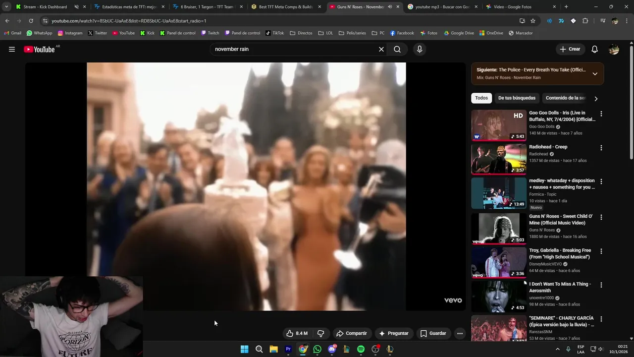Open options for Troy, Gabriella Breaking Free
Screen dimensions: 634x357
click(x=601, y=251)
